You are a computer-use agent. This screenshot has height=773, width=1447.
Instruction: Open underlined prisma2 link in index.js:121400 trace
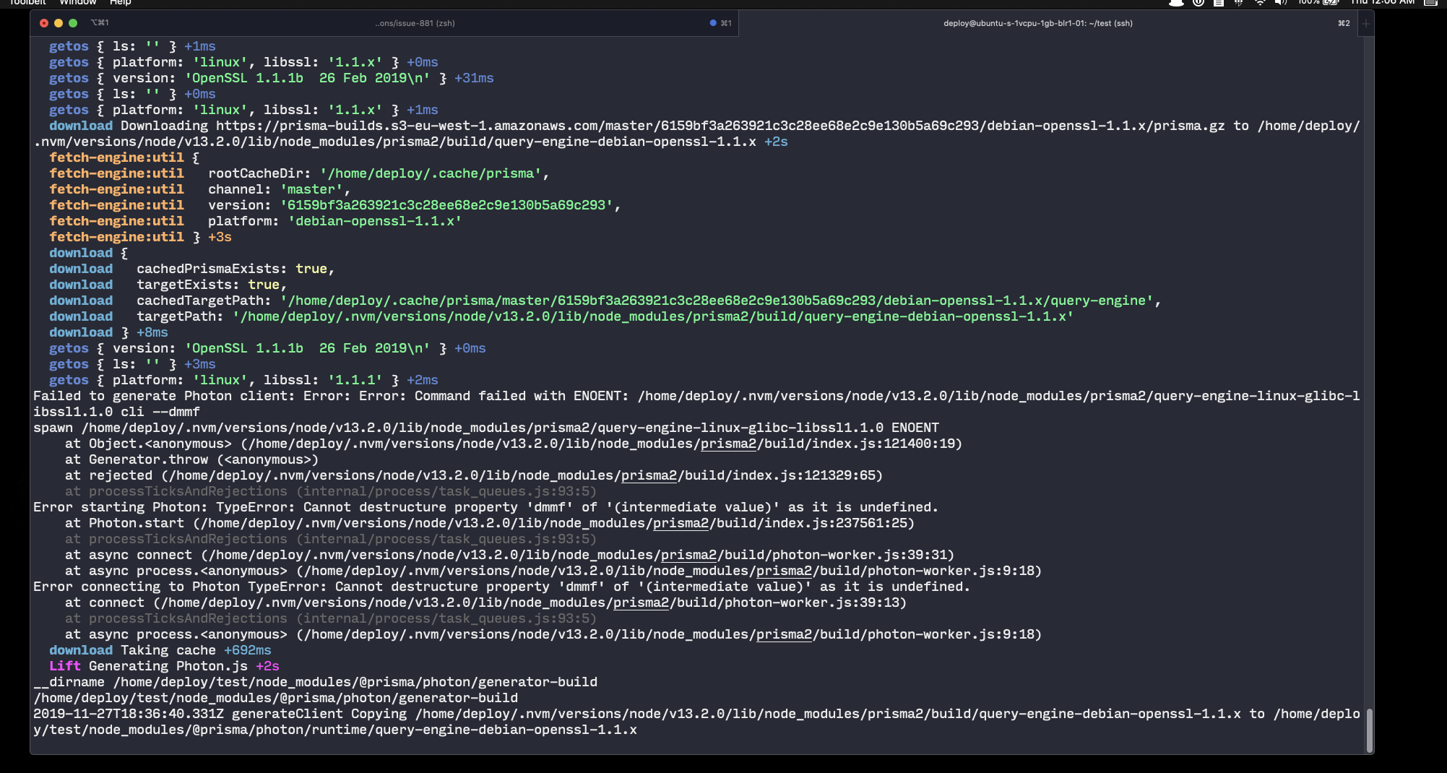[x=728, y=444]
